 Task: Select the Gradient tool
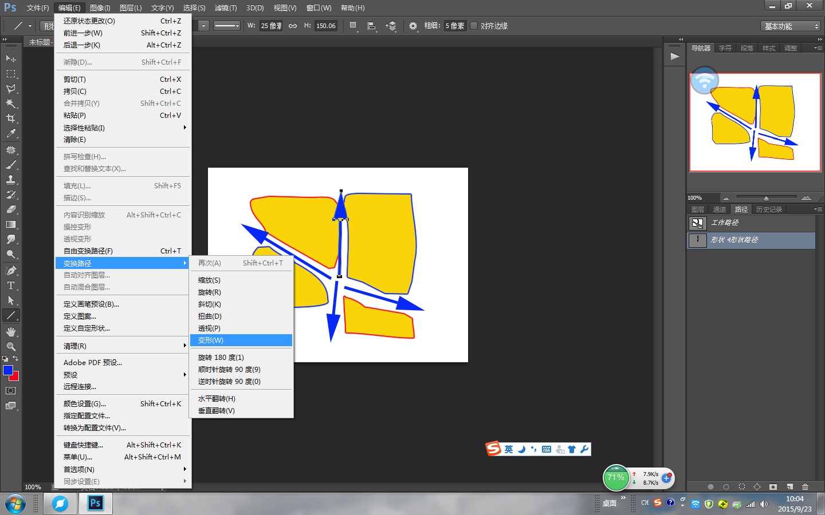11,224
